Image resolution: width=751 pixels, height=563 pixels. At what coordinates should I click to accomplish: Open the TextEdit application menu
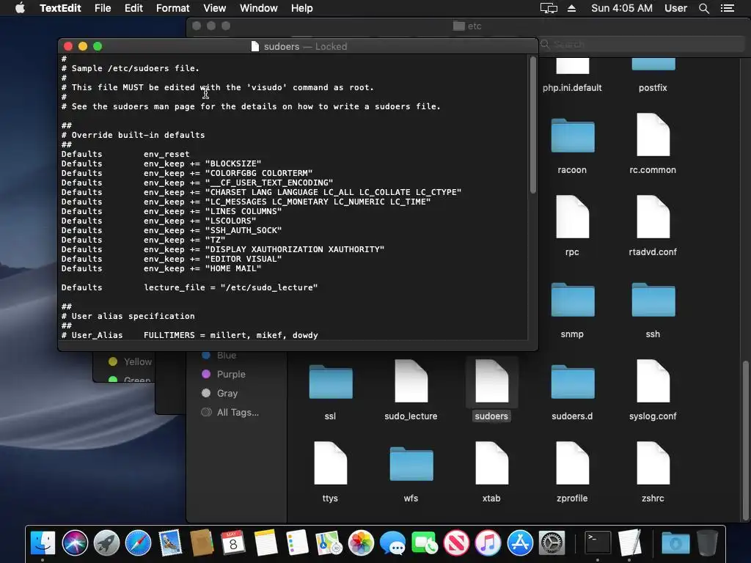[60, 8]
